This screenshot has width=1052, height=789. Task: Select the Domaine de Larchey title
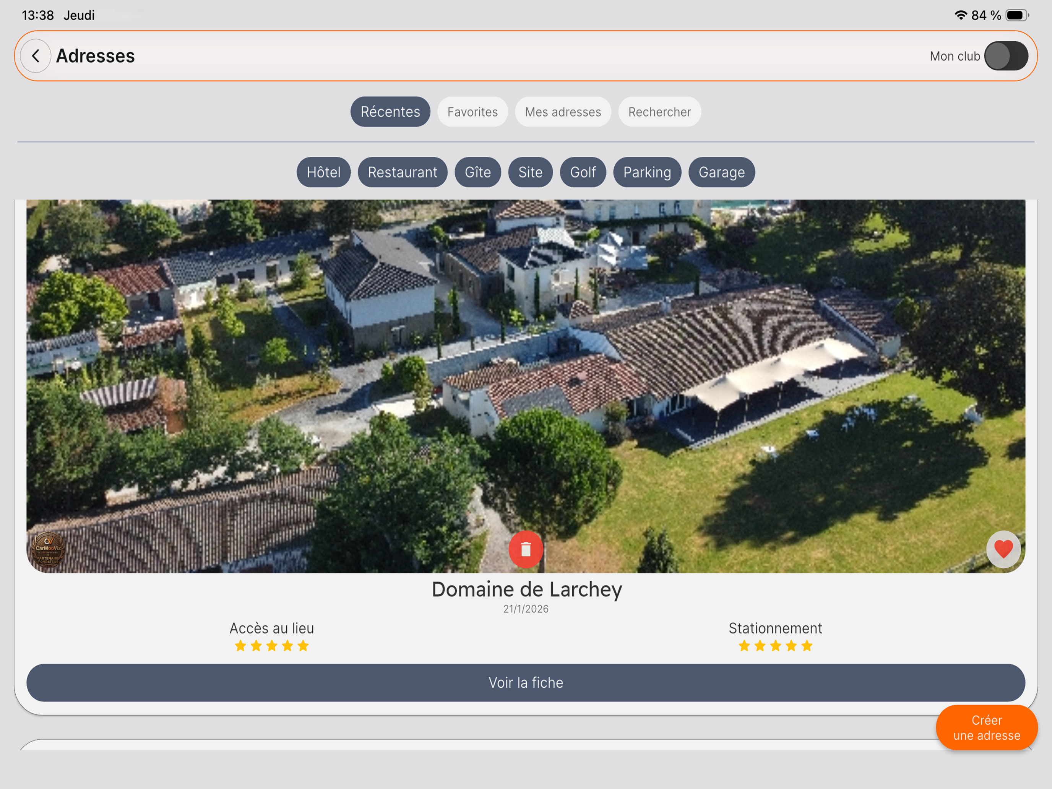coord(527,589)
